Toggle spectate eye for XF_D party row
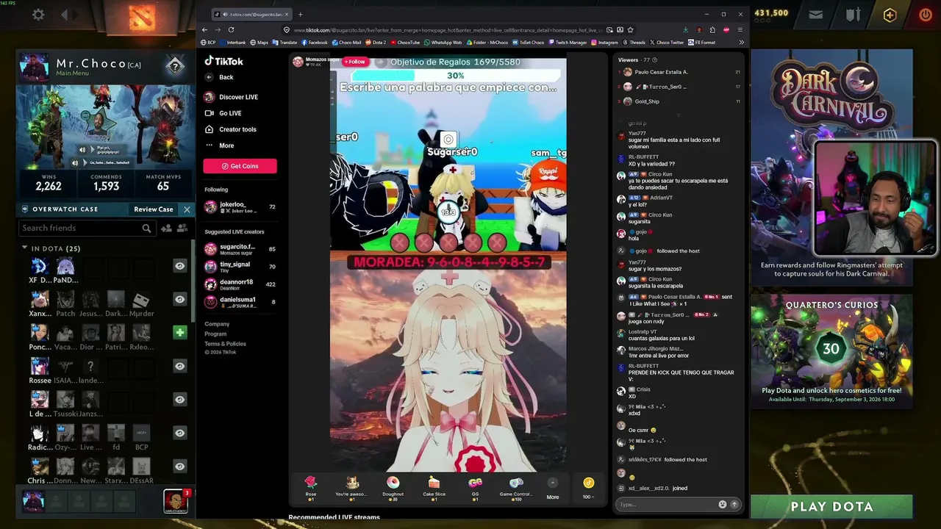 pos(179,266)
